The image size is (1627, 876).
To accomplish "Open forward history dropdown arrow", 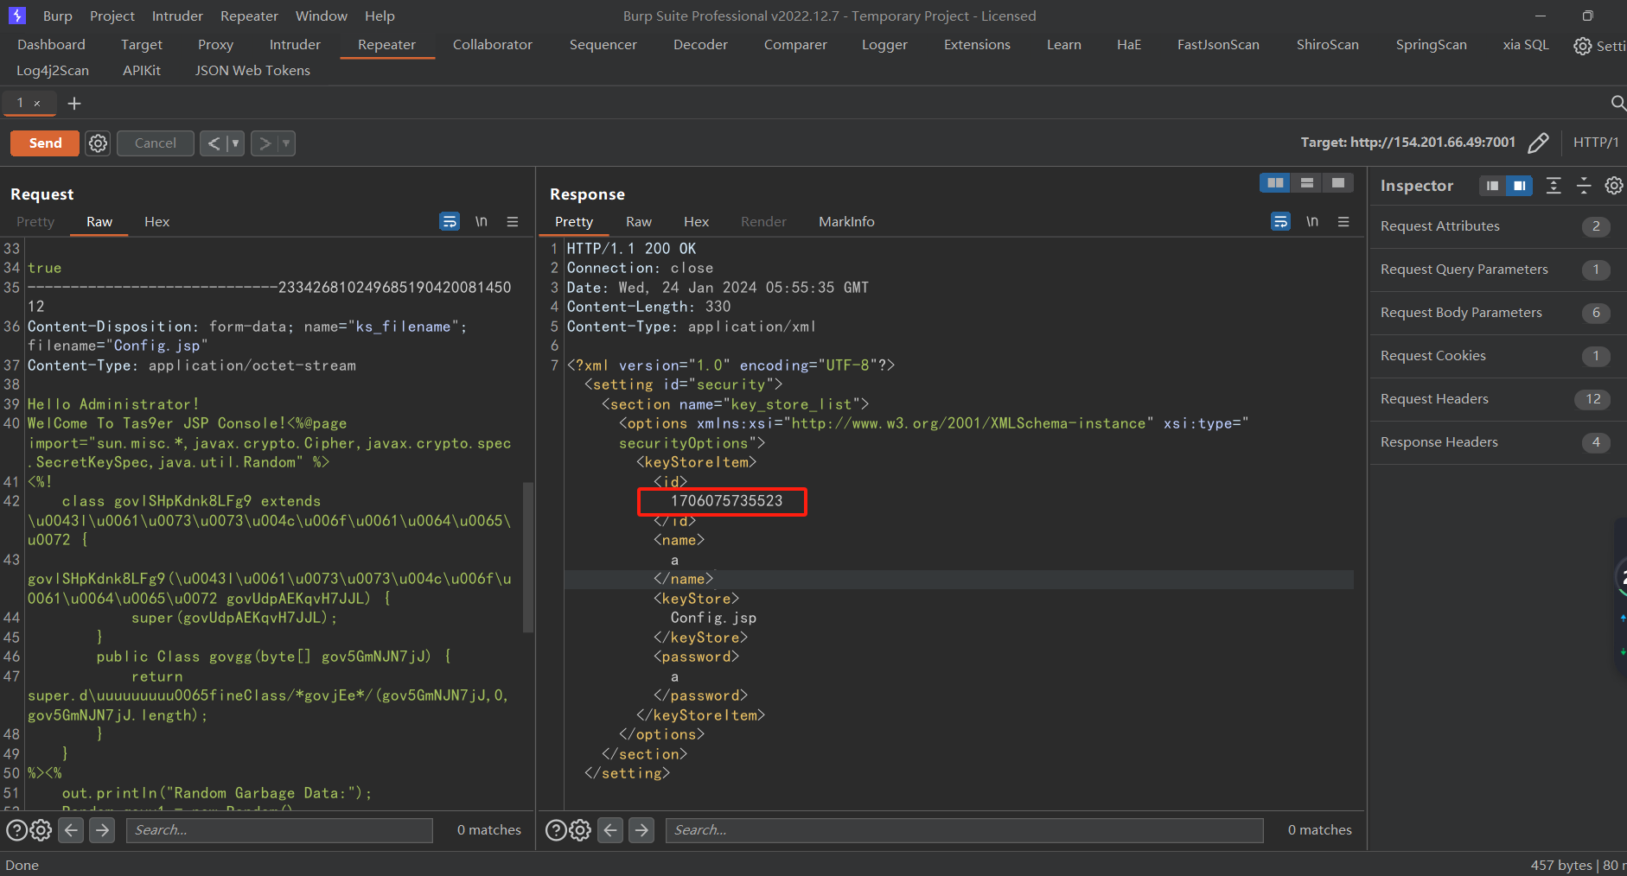I will coord(286,143).
